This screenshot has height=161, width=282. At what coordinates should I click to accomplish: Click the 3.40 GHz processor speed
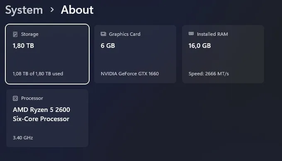point(23,138)
